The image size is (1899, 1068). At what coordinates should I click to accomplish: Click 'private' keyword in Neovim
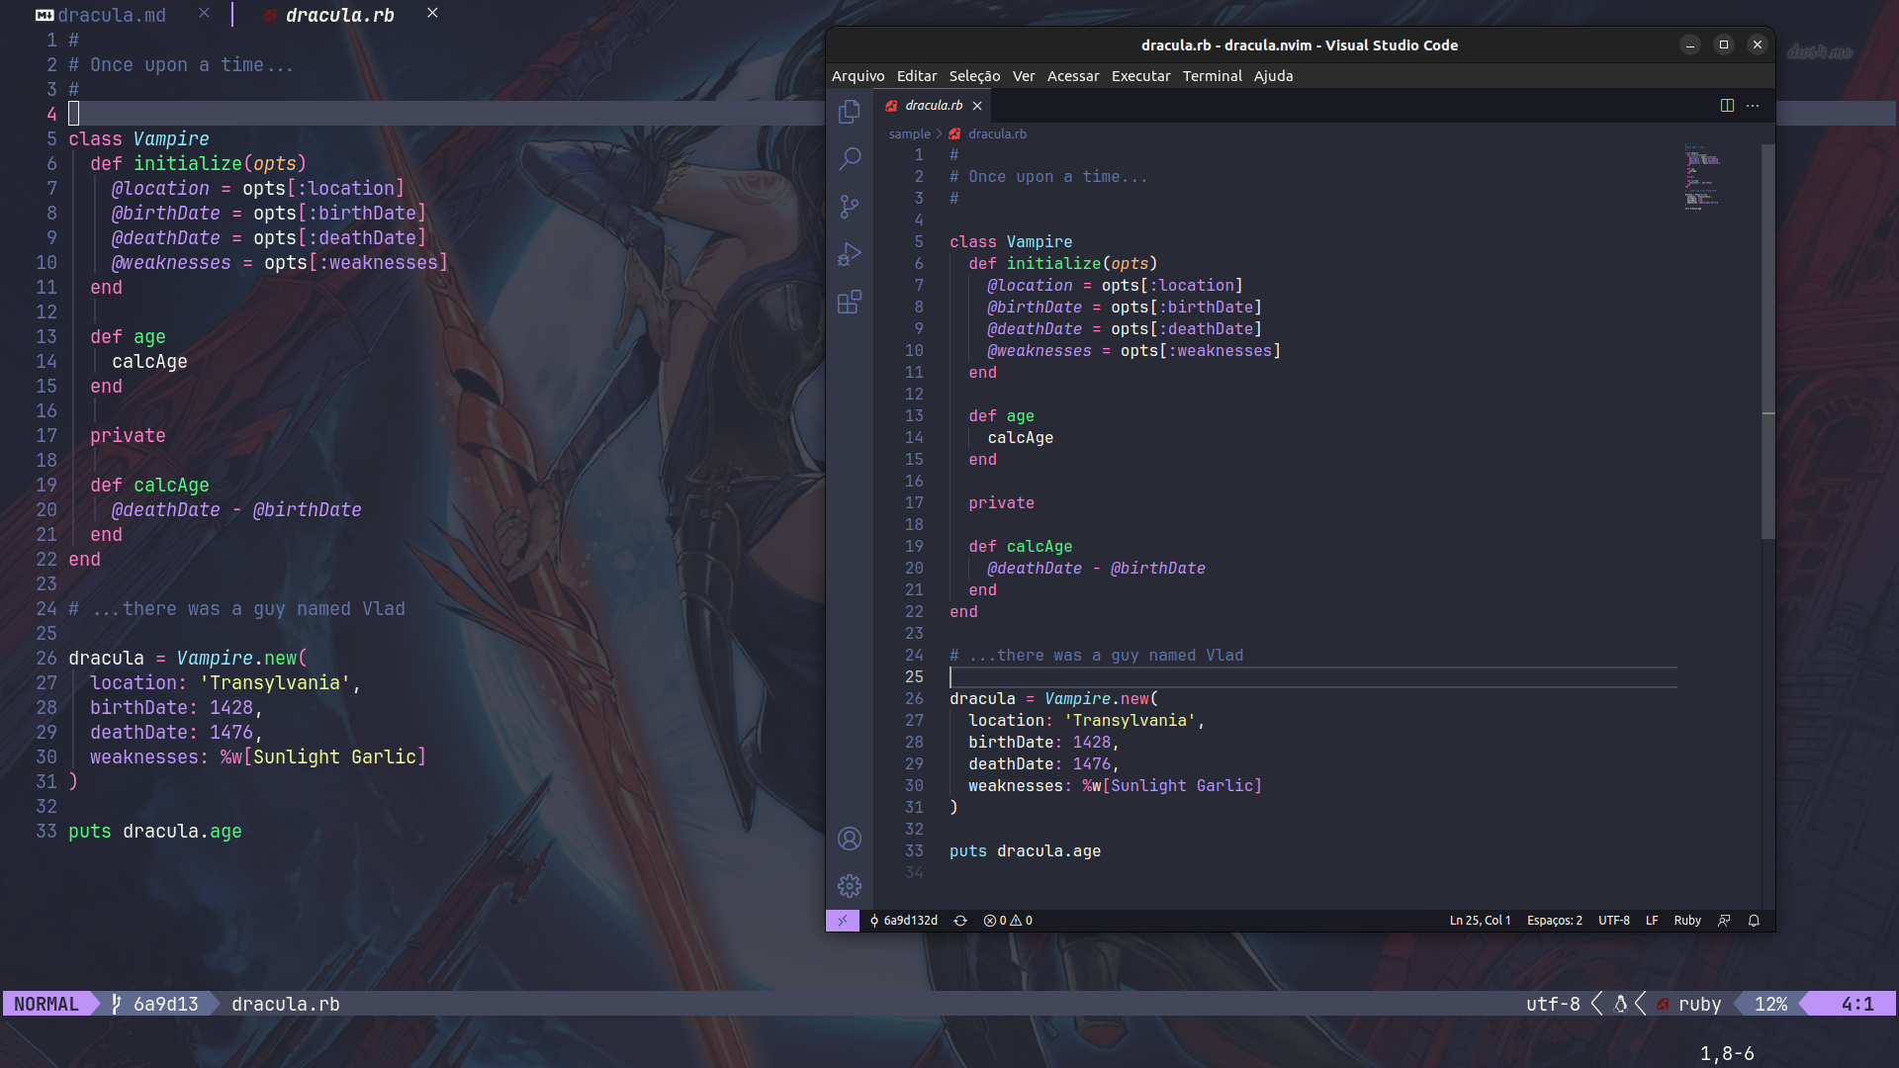tap(128, 436)
